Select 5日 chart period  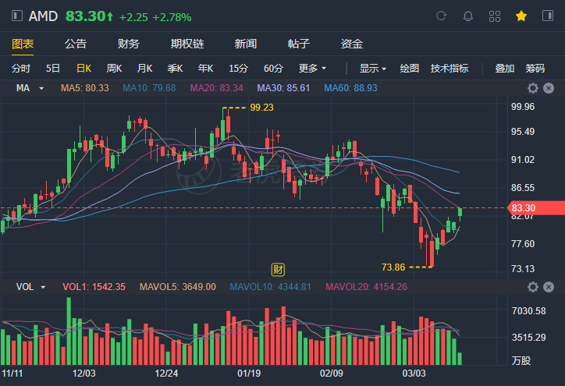point(52,68)
